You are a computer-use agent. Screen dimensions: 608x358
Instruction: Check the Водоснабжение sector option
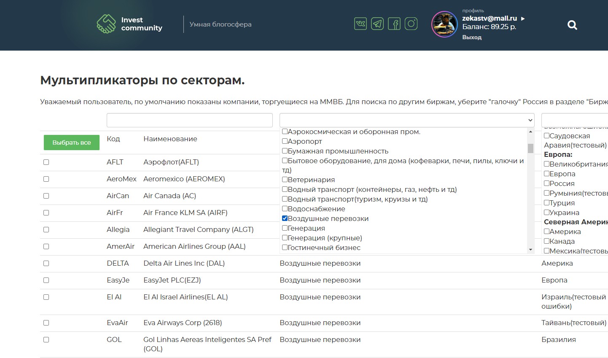(285, 209)
